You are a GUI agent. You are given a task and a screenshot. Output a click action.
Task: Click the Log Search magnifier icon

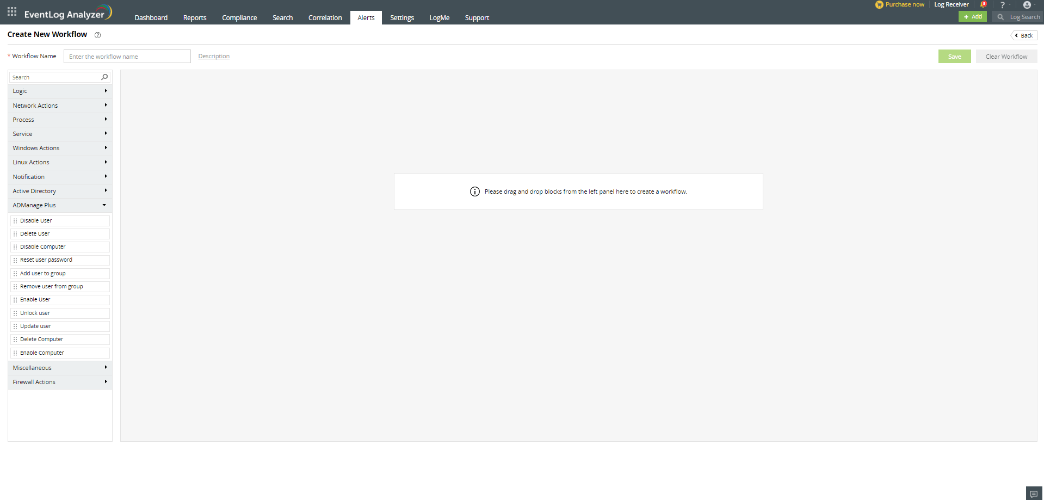(x=1000, y=17)
